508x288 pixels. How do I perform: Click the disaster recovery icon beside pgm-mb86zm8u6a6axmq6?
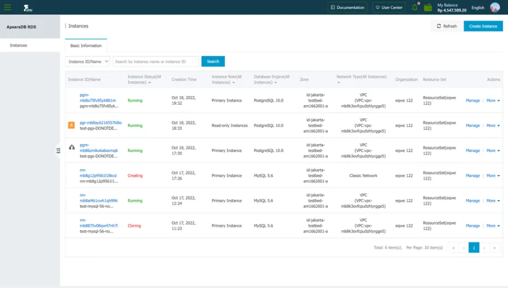pyautogui.click(x=72, y=148)
